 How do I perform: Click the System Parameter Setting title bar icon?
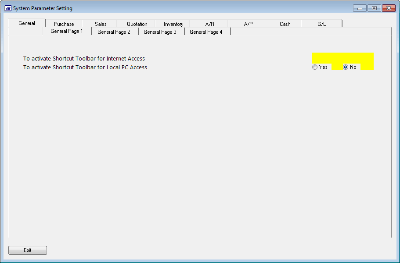8,8
